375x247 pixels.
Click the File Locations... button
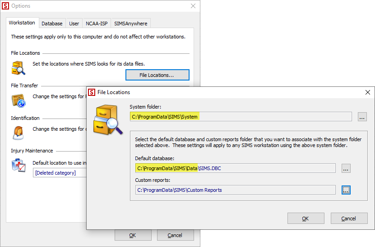coord(157,75)
